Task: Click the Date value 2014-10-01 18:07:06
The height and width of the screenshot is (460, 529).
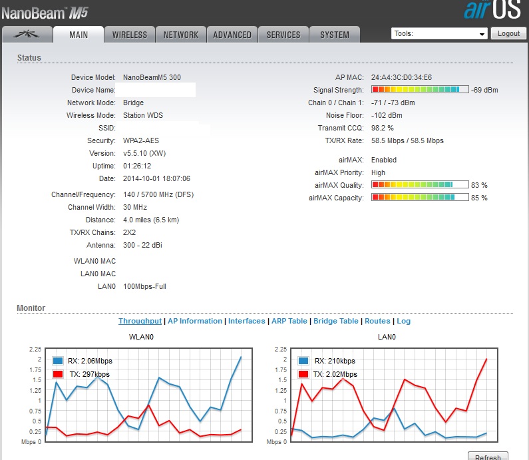Action: tap(156, 178)
